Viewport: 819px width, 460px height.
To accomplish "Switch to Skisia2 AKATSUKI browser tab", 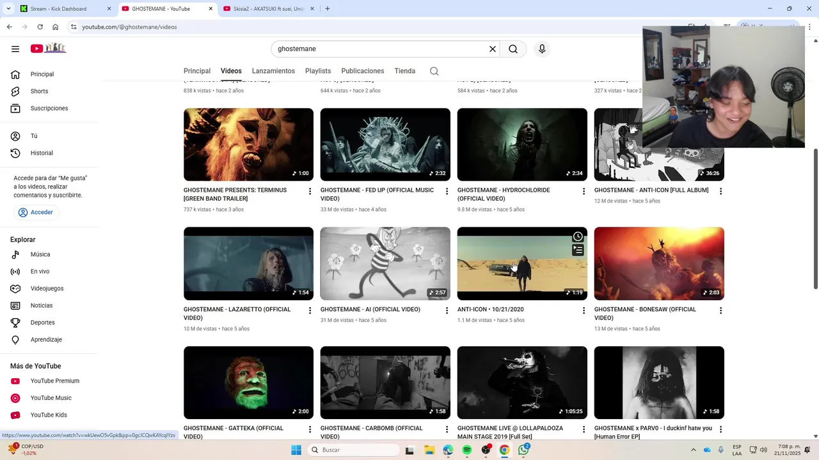I will point(267,9).
